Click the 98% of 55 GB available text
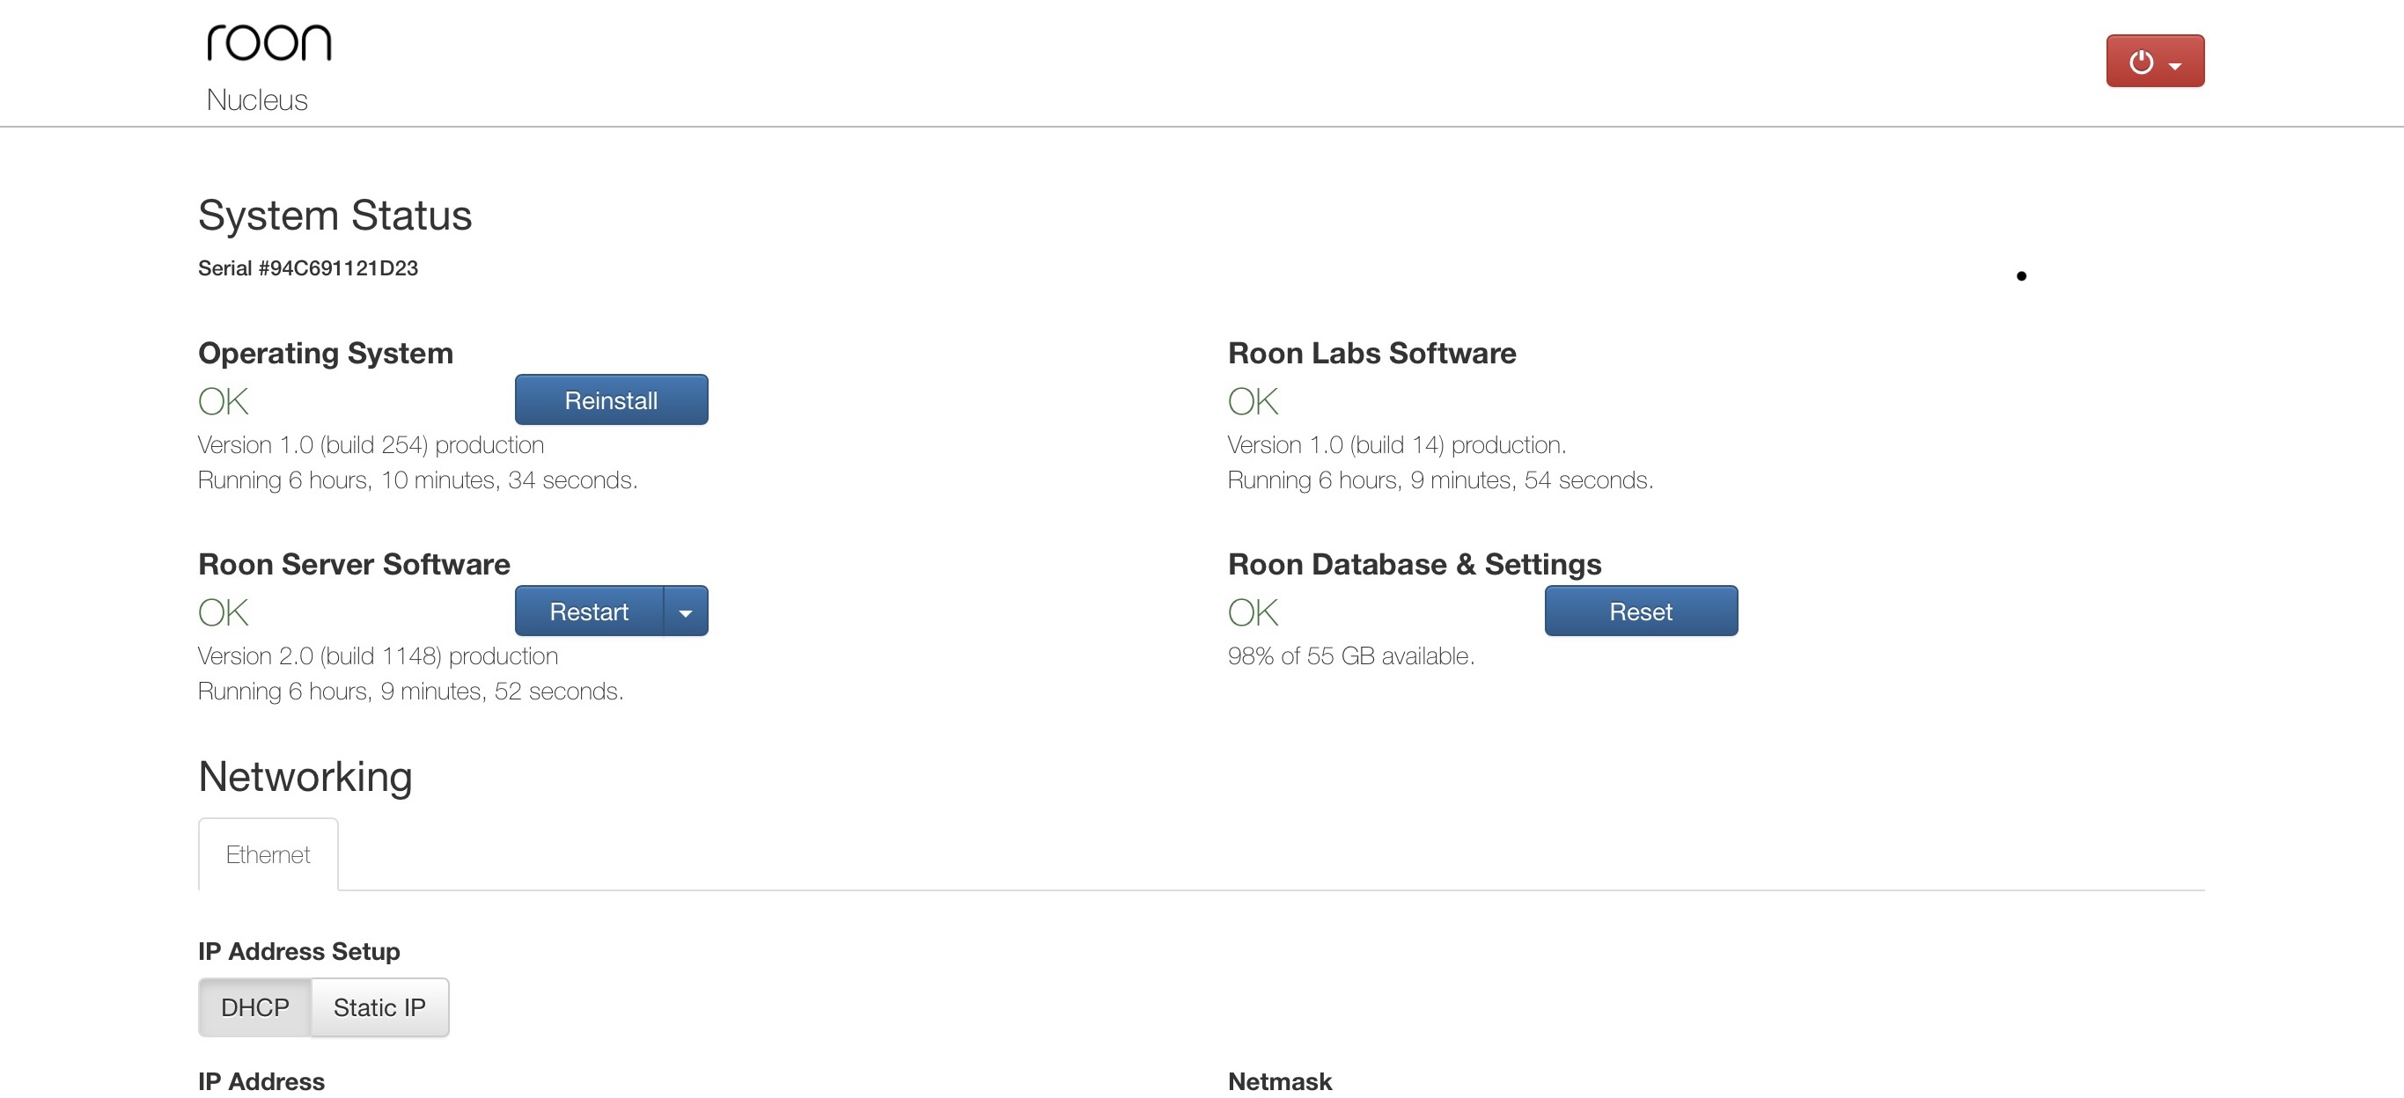 [x=1350, y=655]
